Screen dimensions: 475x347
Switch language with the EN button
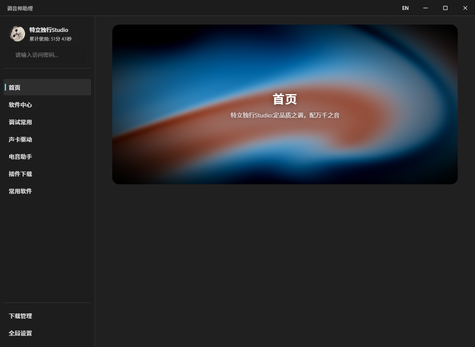pos(405,8)
